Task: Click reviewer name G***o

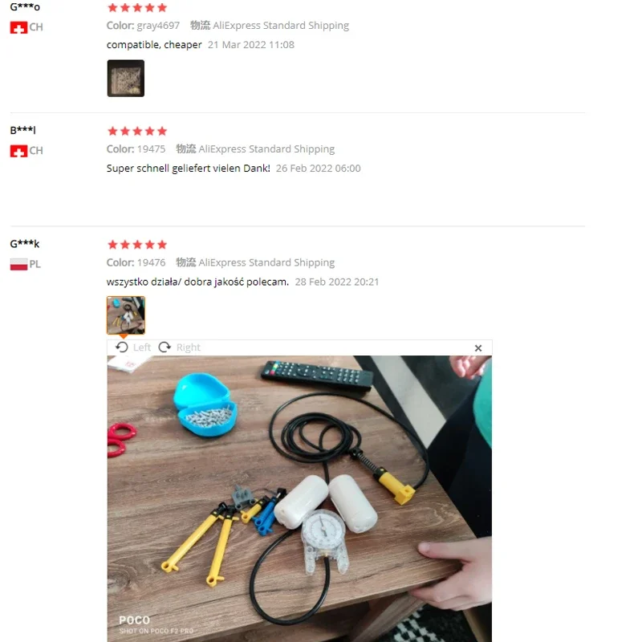Action: coord(25,7)
